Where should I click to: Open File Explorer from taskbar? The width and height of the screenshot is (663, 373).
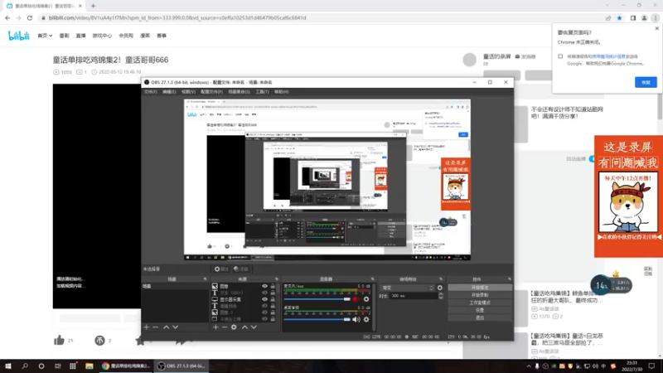(x=90, y=366)
